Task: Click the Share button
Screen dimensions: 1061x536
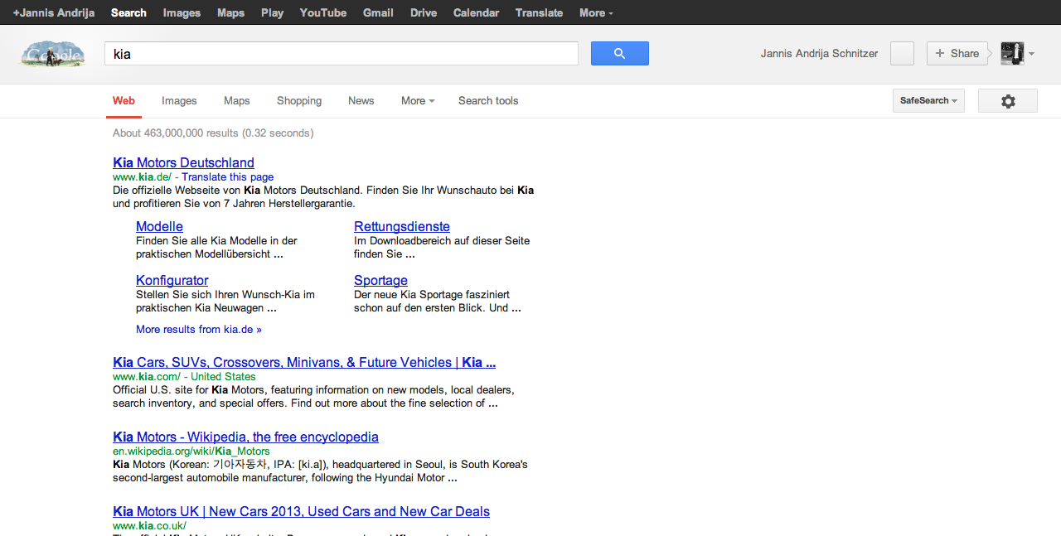Action: pos(957,54)
